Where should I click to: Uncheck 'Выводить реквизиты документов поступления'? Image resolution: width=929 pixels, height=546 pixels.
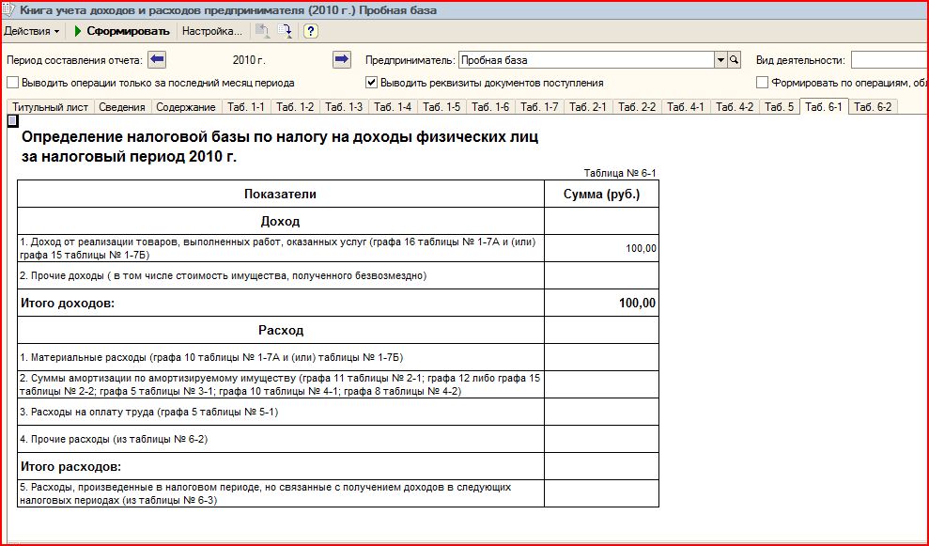372,83
